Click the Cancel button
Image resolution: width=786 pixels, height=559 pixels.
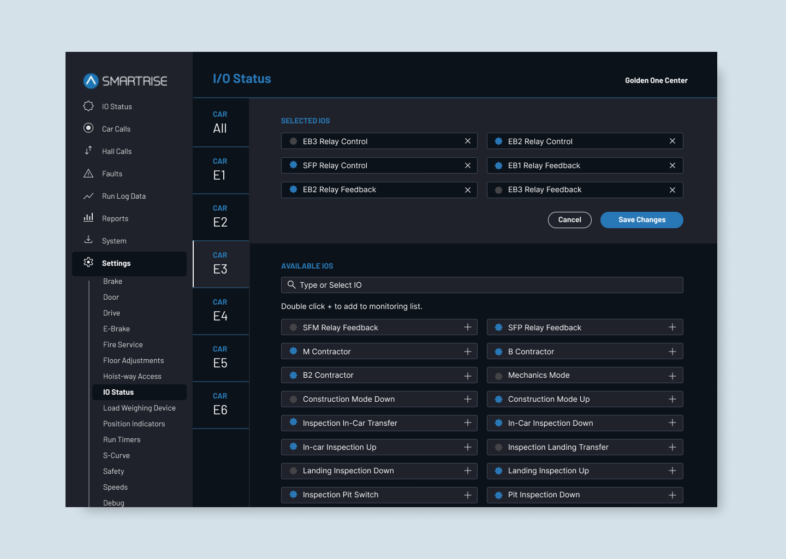tap(569, 220)
